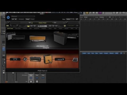
Task: Adjust the second mixer channel pan knob
Action: (x=37, y=82)
